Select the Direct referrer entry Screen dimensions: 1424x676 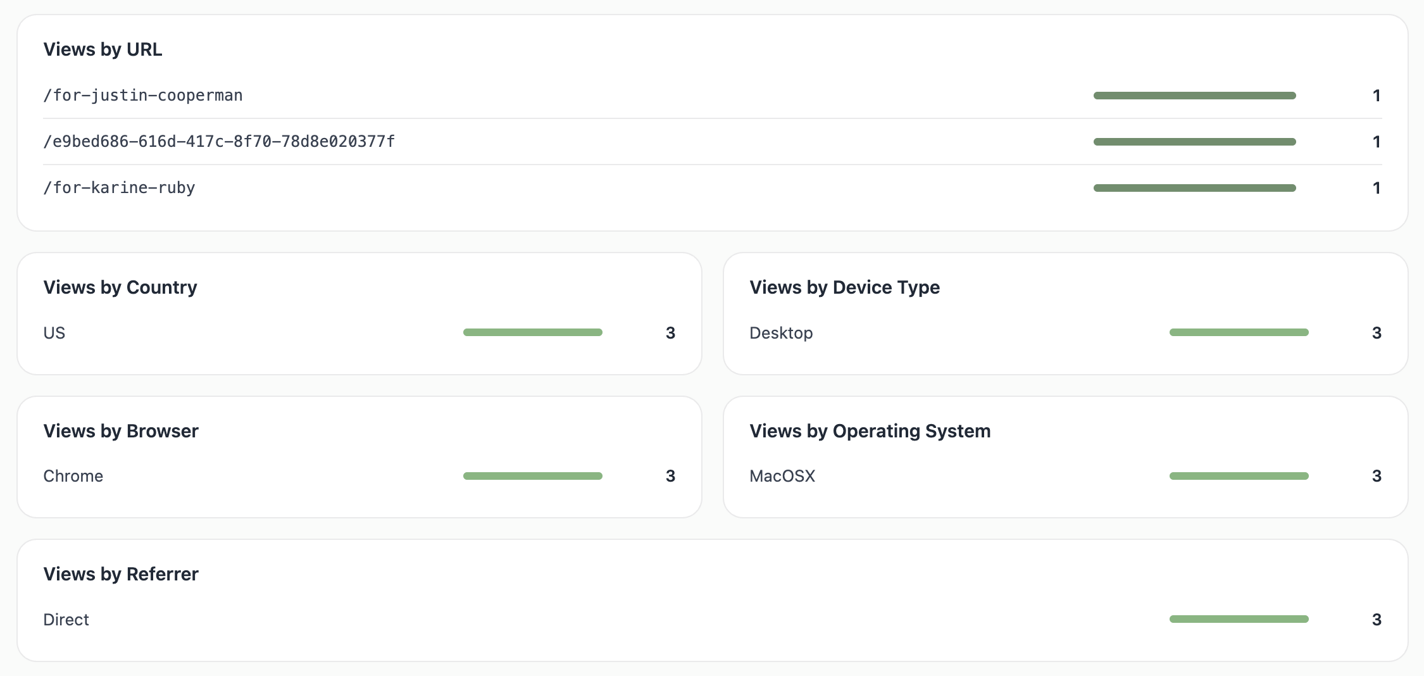[x=66, y=620]
